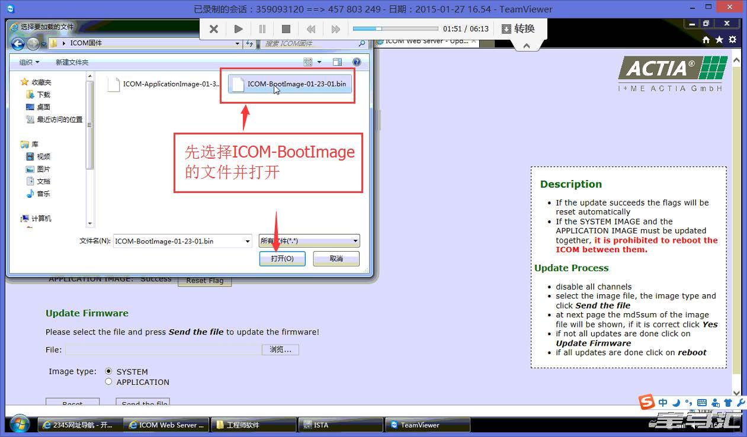Switch to ISTA taskbar item

point(341,425)
